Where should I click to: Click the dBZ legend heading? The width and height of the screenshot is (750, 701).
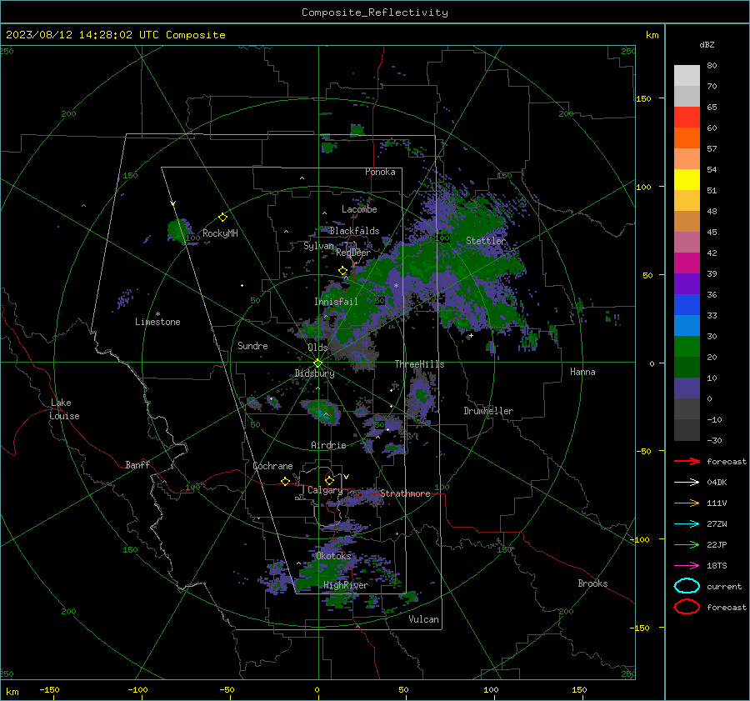point(707,44)
